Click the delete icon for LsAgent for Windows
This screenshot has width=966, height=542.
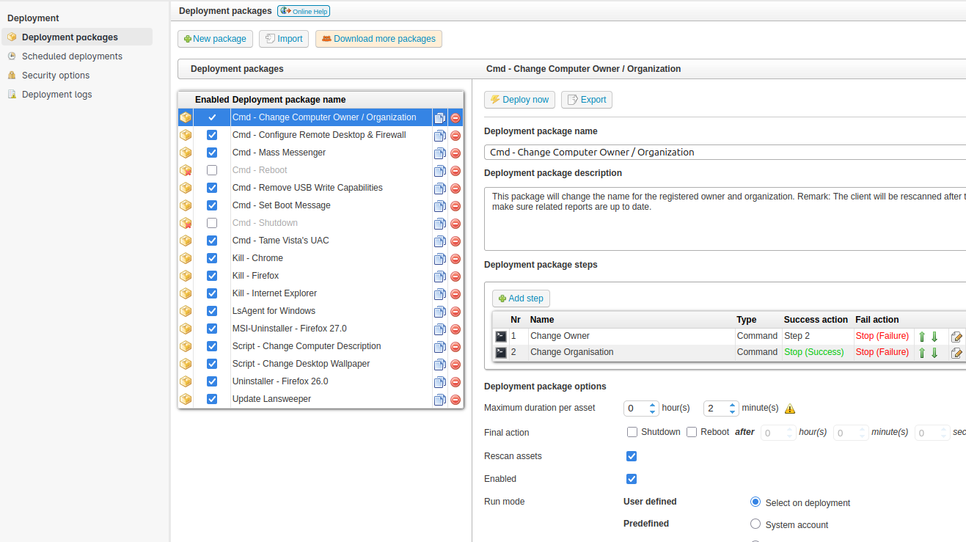pos(455,312)
